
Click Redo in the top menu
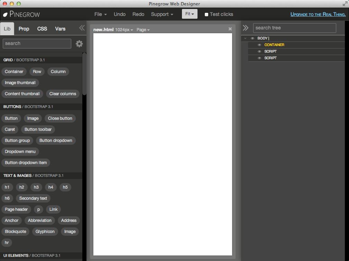[138, 14]
